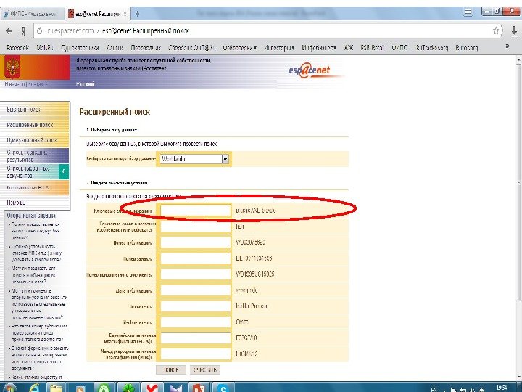
Task: Click the 'Ключевые слова в названии' input field
Action: tap(196, 211)
